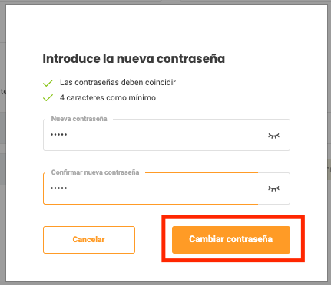The height and width of the screenshot is (285, 331).
Task: Reveal the Nueva contraseña password with eye icon
Action: [x=273, y=136]
